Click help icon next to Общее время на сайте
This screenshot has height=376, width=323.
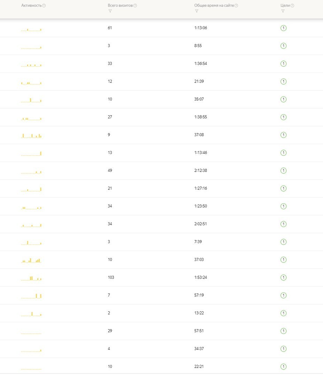pos(236,6)
